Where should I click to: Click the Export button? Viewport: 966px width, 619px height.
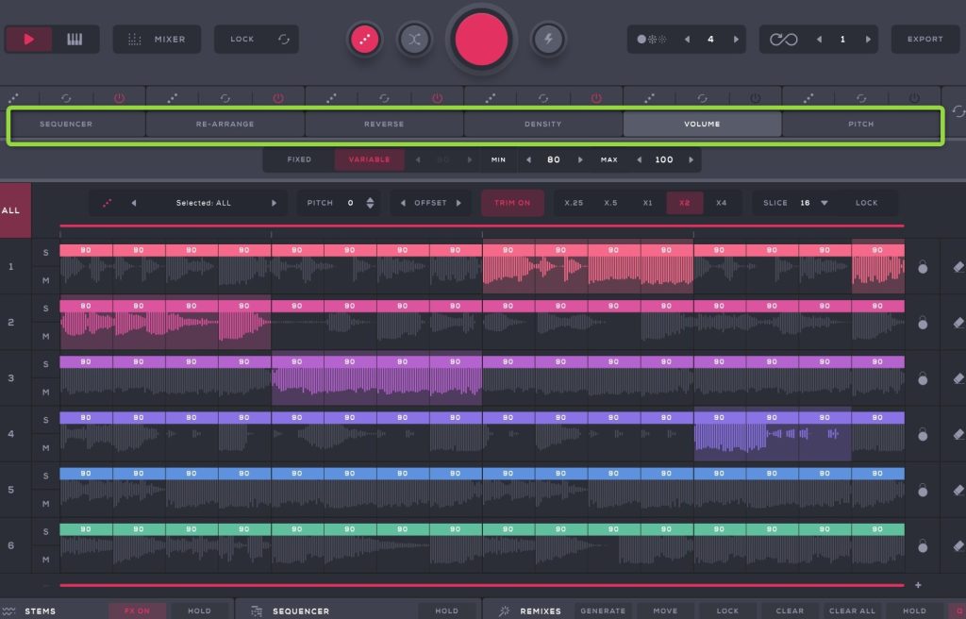click(924, 40)
